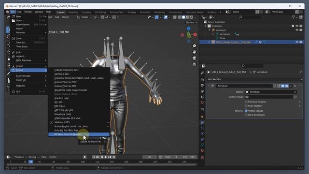The width and height of the screenshot is (309, 174).
Task: Open the View Layer properties tab
Action: (202, 91)
